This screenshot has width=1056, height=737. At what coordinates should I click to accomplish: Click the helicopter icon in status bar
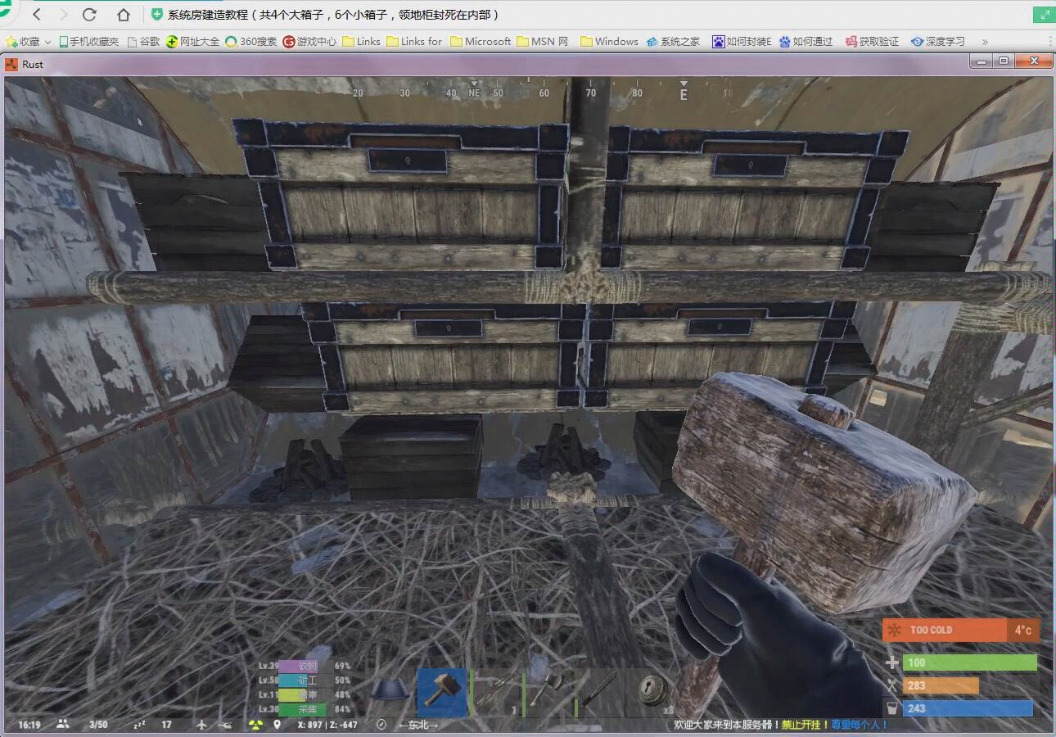[x=224, y=725]
